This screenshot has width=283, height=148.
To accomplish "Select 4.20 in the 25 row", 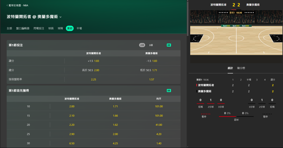I will pos(159,134).
